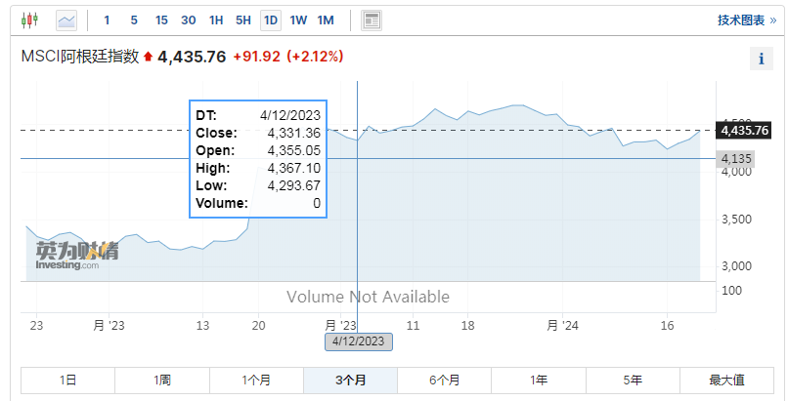The height and width of the screenshot is (401, 788).
Task: Show the 1年 time range
Action: (539, 381)
